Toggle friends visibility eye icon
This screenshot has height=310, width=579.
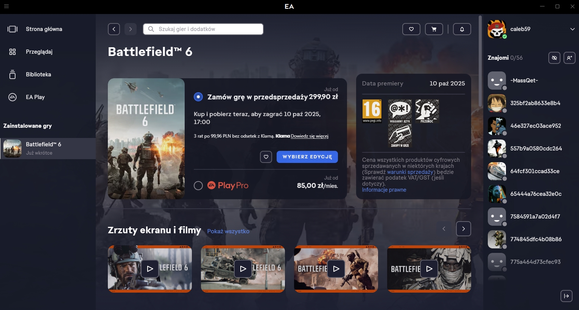[x=554, y=58]
